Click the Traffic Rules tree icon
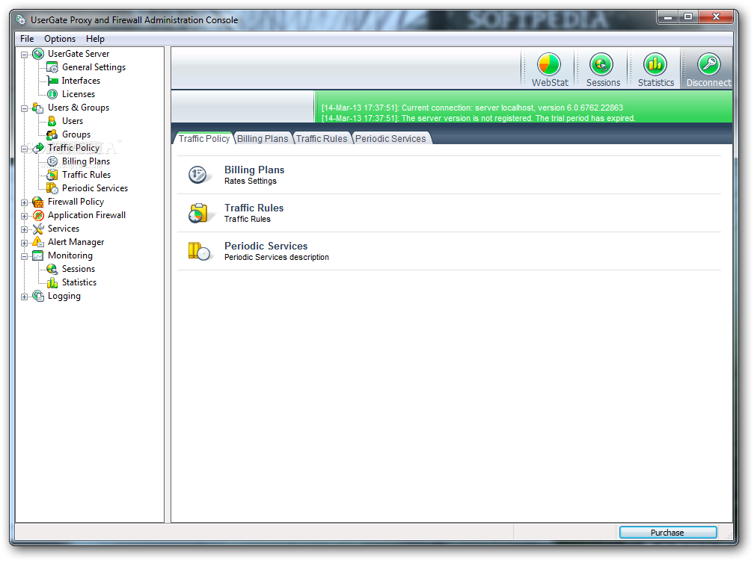Viewport: 754px width, 561px height. tap(52, 175)
